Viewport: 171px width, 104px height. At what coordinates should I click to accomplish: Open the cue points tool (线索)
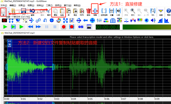[x=161, y=12]
